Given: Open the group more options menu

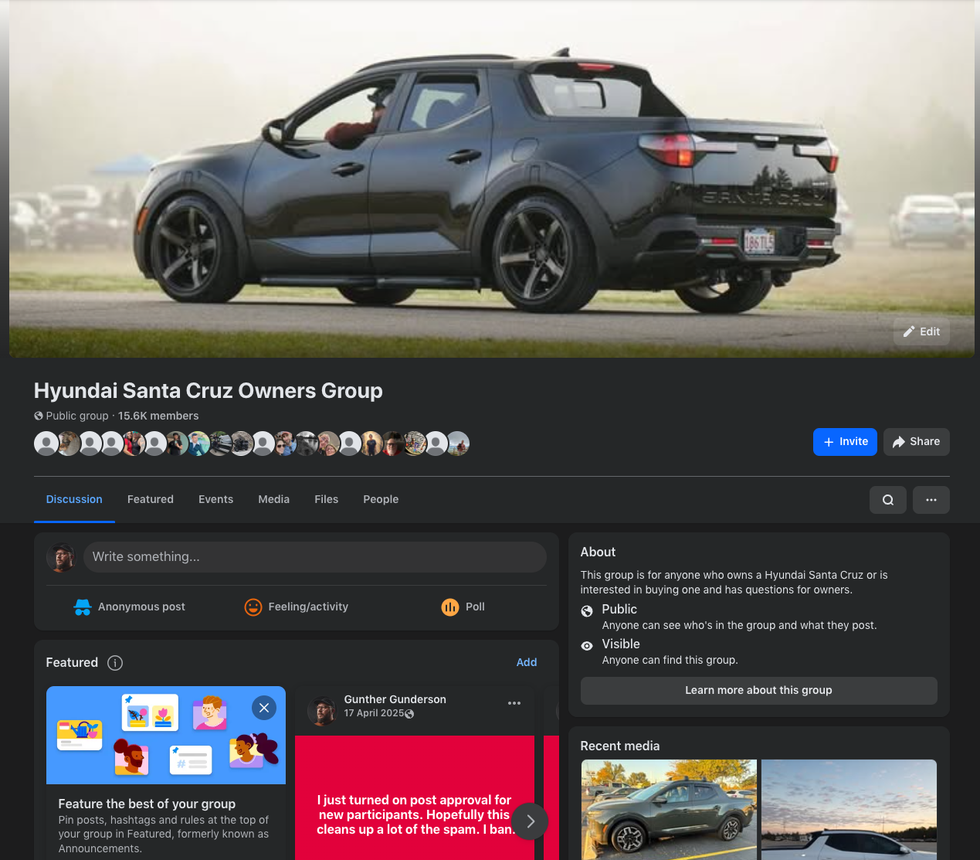Looking at the screenshot, I should point(931,500).
